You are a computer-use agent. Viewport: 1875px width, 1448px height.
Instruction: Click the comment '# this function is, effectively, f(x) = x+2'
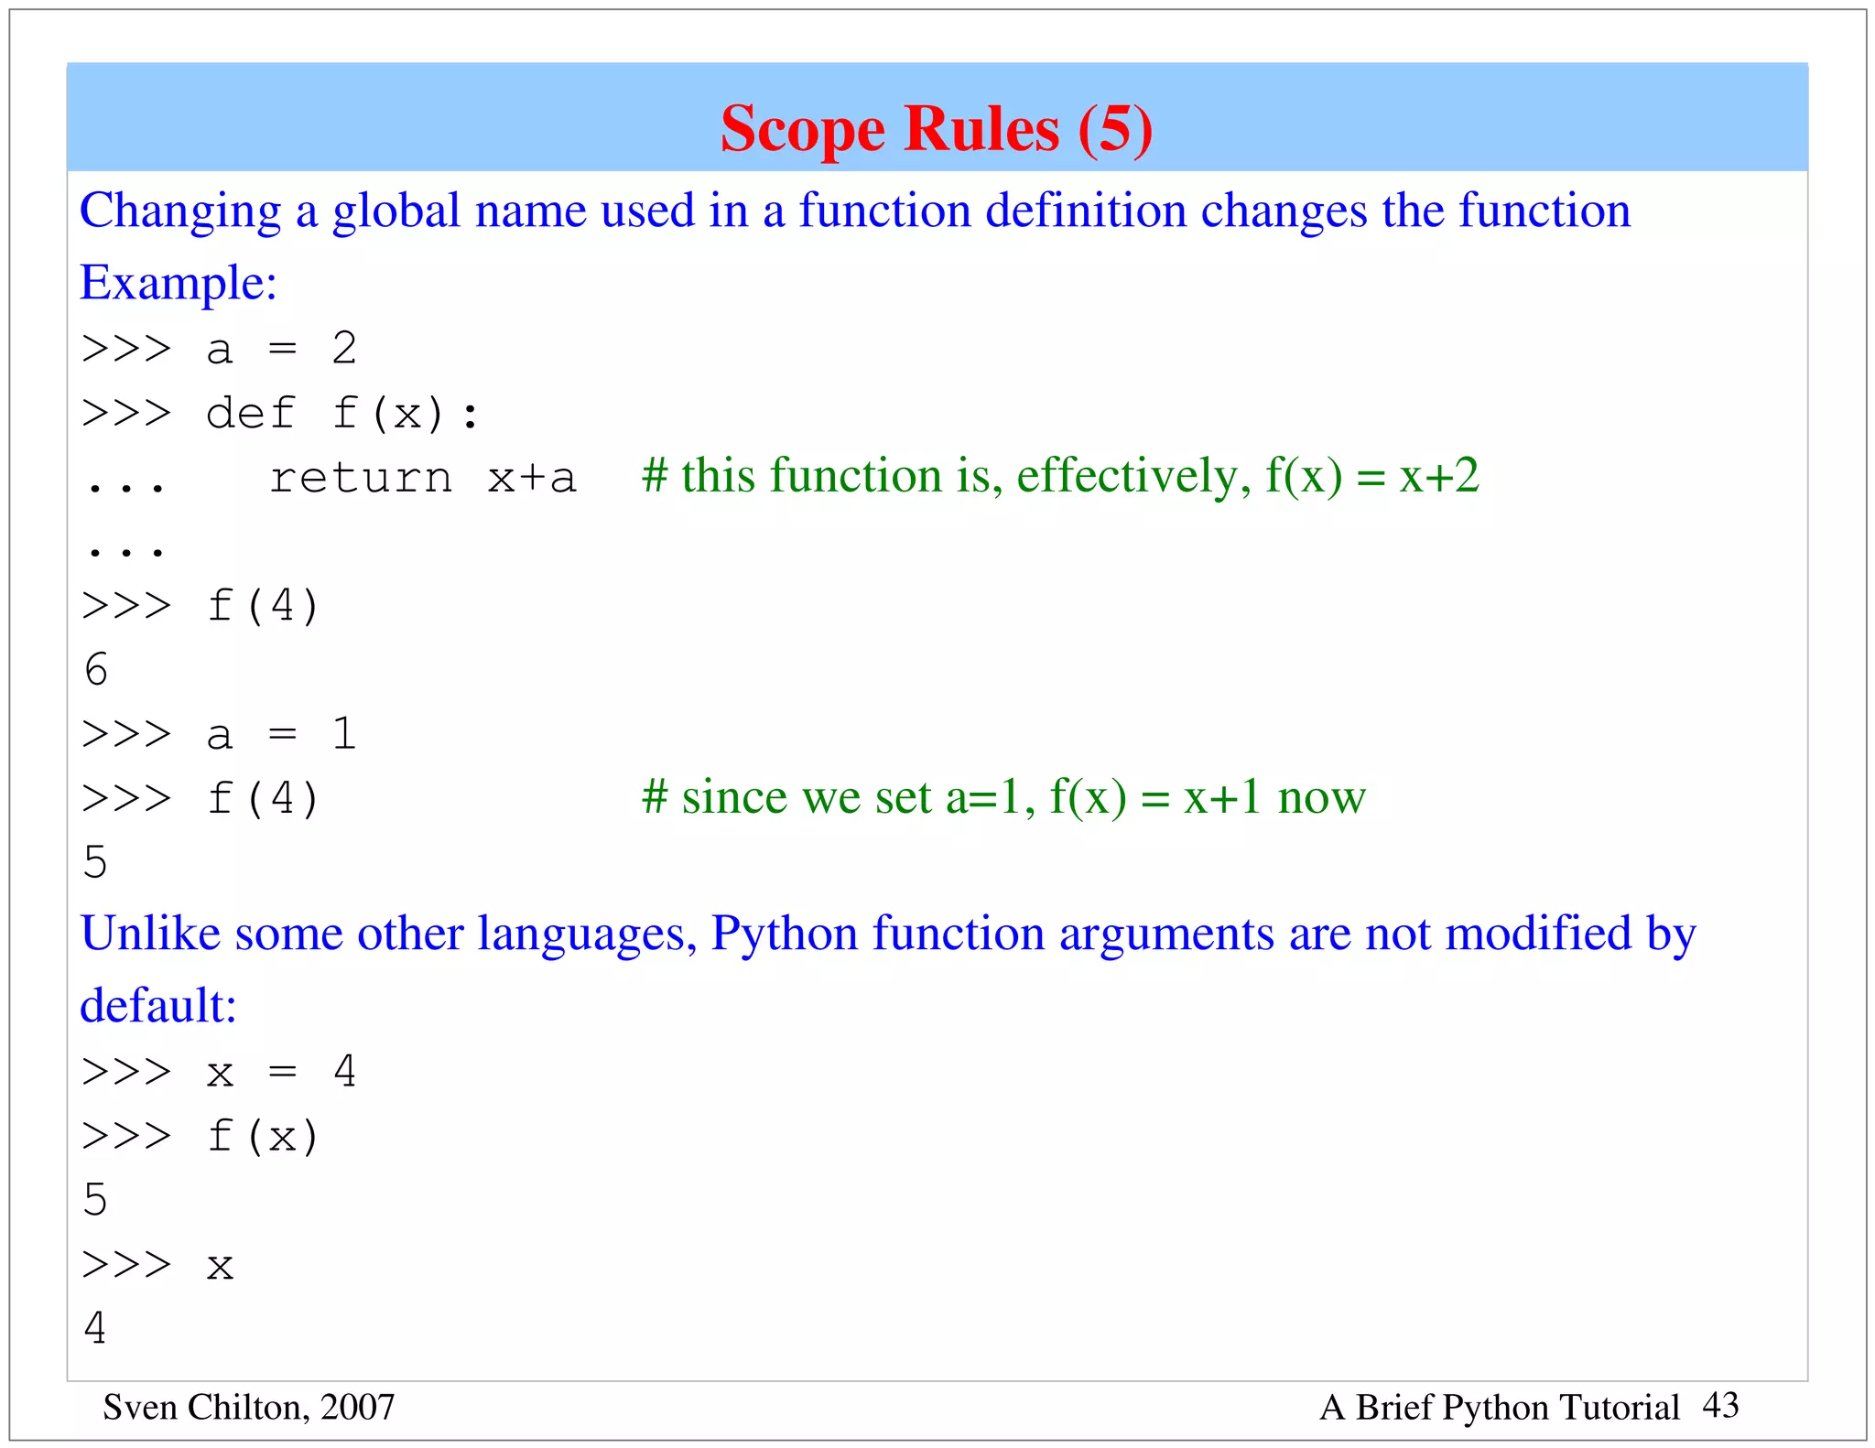coord(1060,477)
